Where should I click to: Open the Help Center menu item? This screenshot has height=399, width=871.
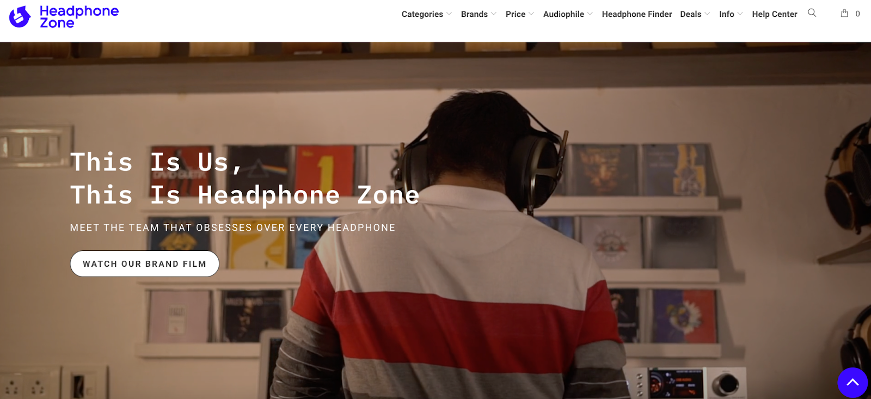coord(775,14)
